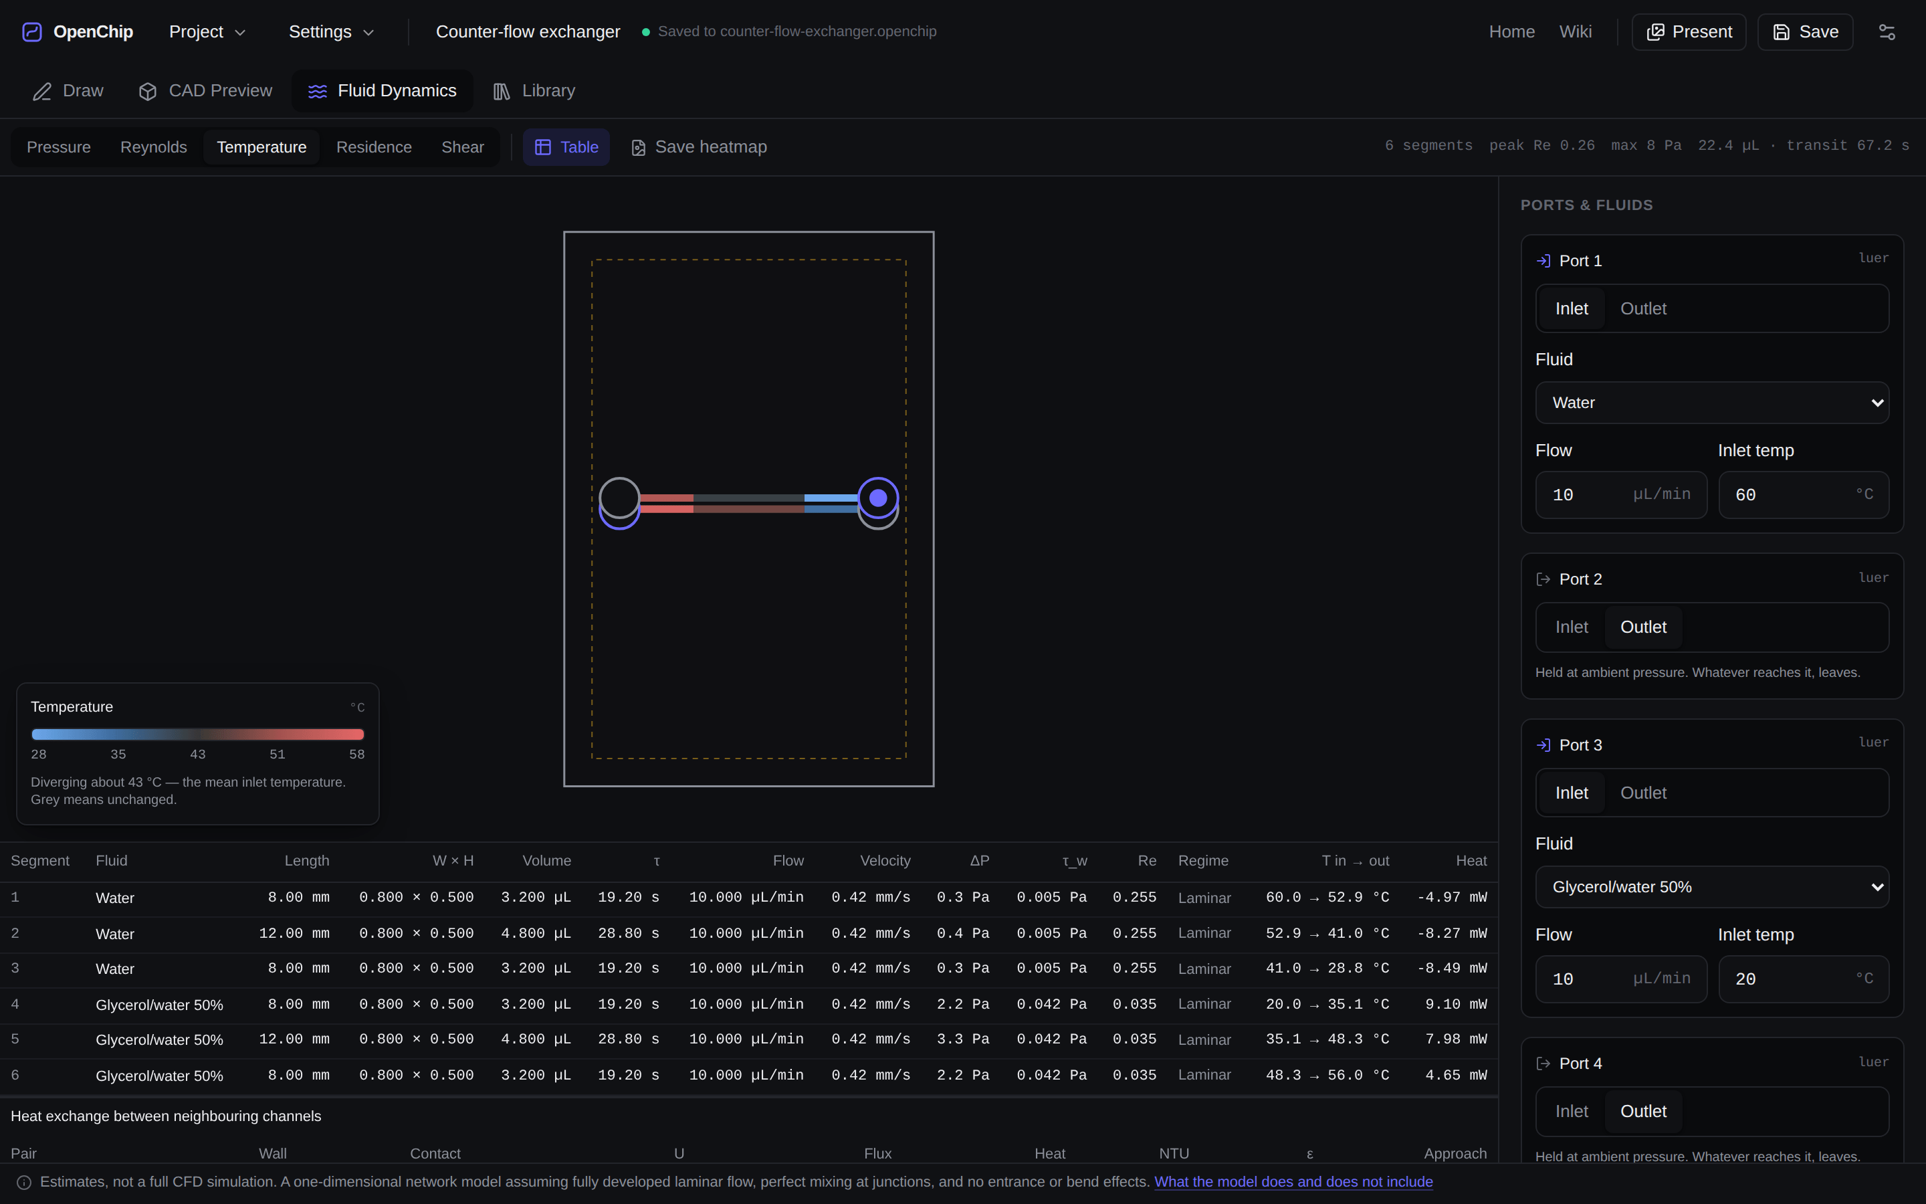Click the blue cold channel segment on the chip

(831, 498)
